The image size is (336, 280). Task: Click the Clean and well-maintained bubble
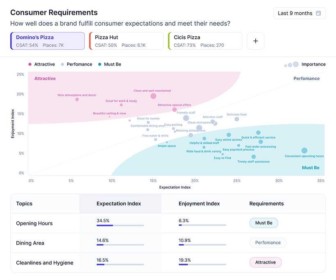153,96
